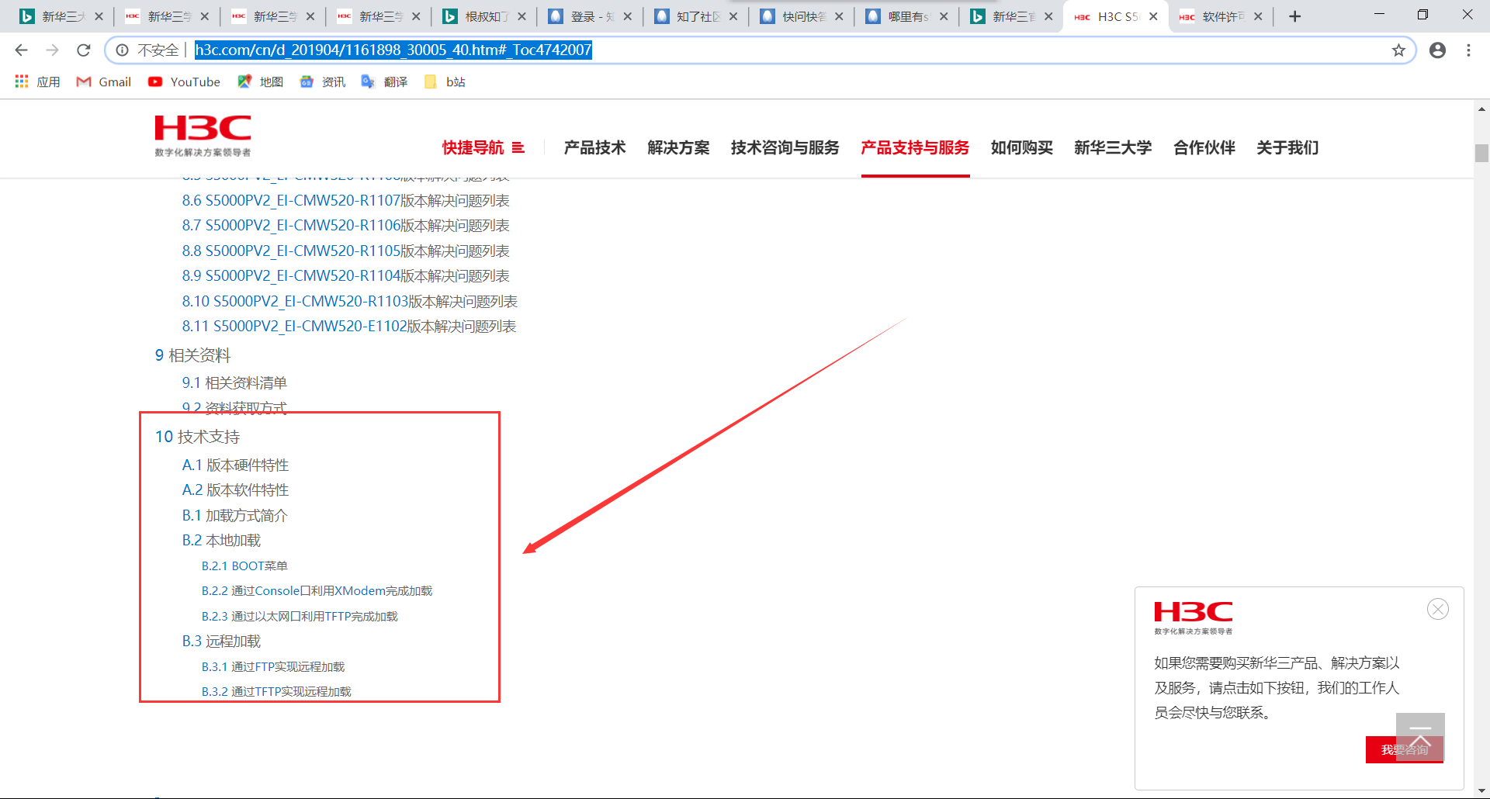
Task: Open link 8.7 R1106版本解决问题列表
Action: [x=346, y=226]
